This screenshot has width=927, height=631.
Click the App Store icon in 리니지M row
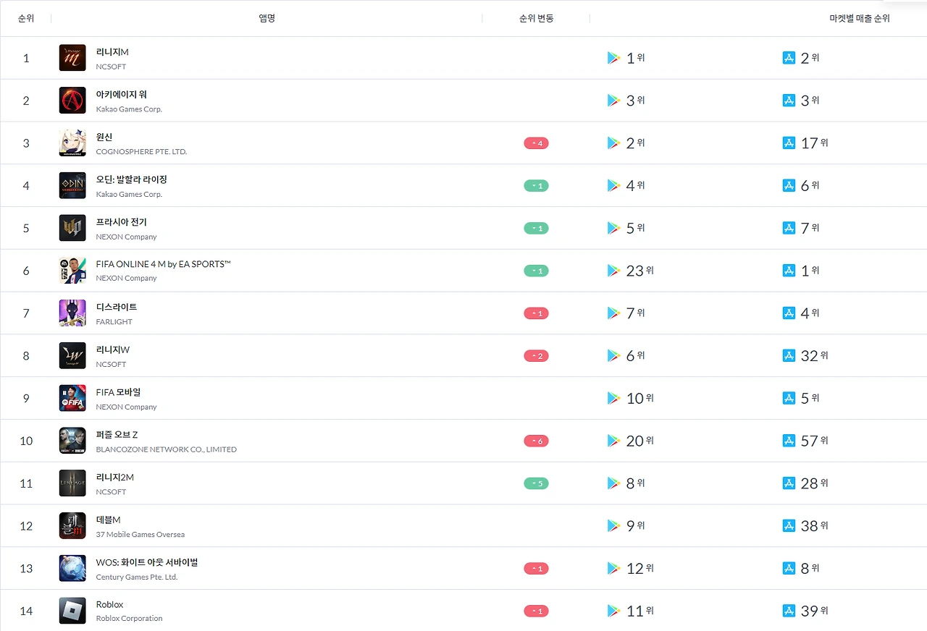[789, 58]
